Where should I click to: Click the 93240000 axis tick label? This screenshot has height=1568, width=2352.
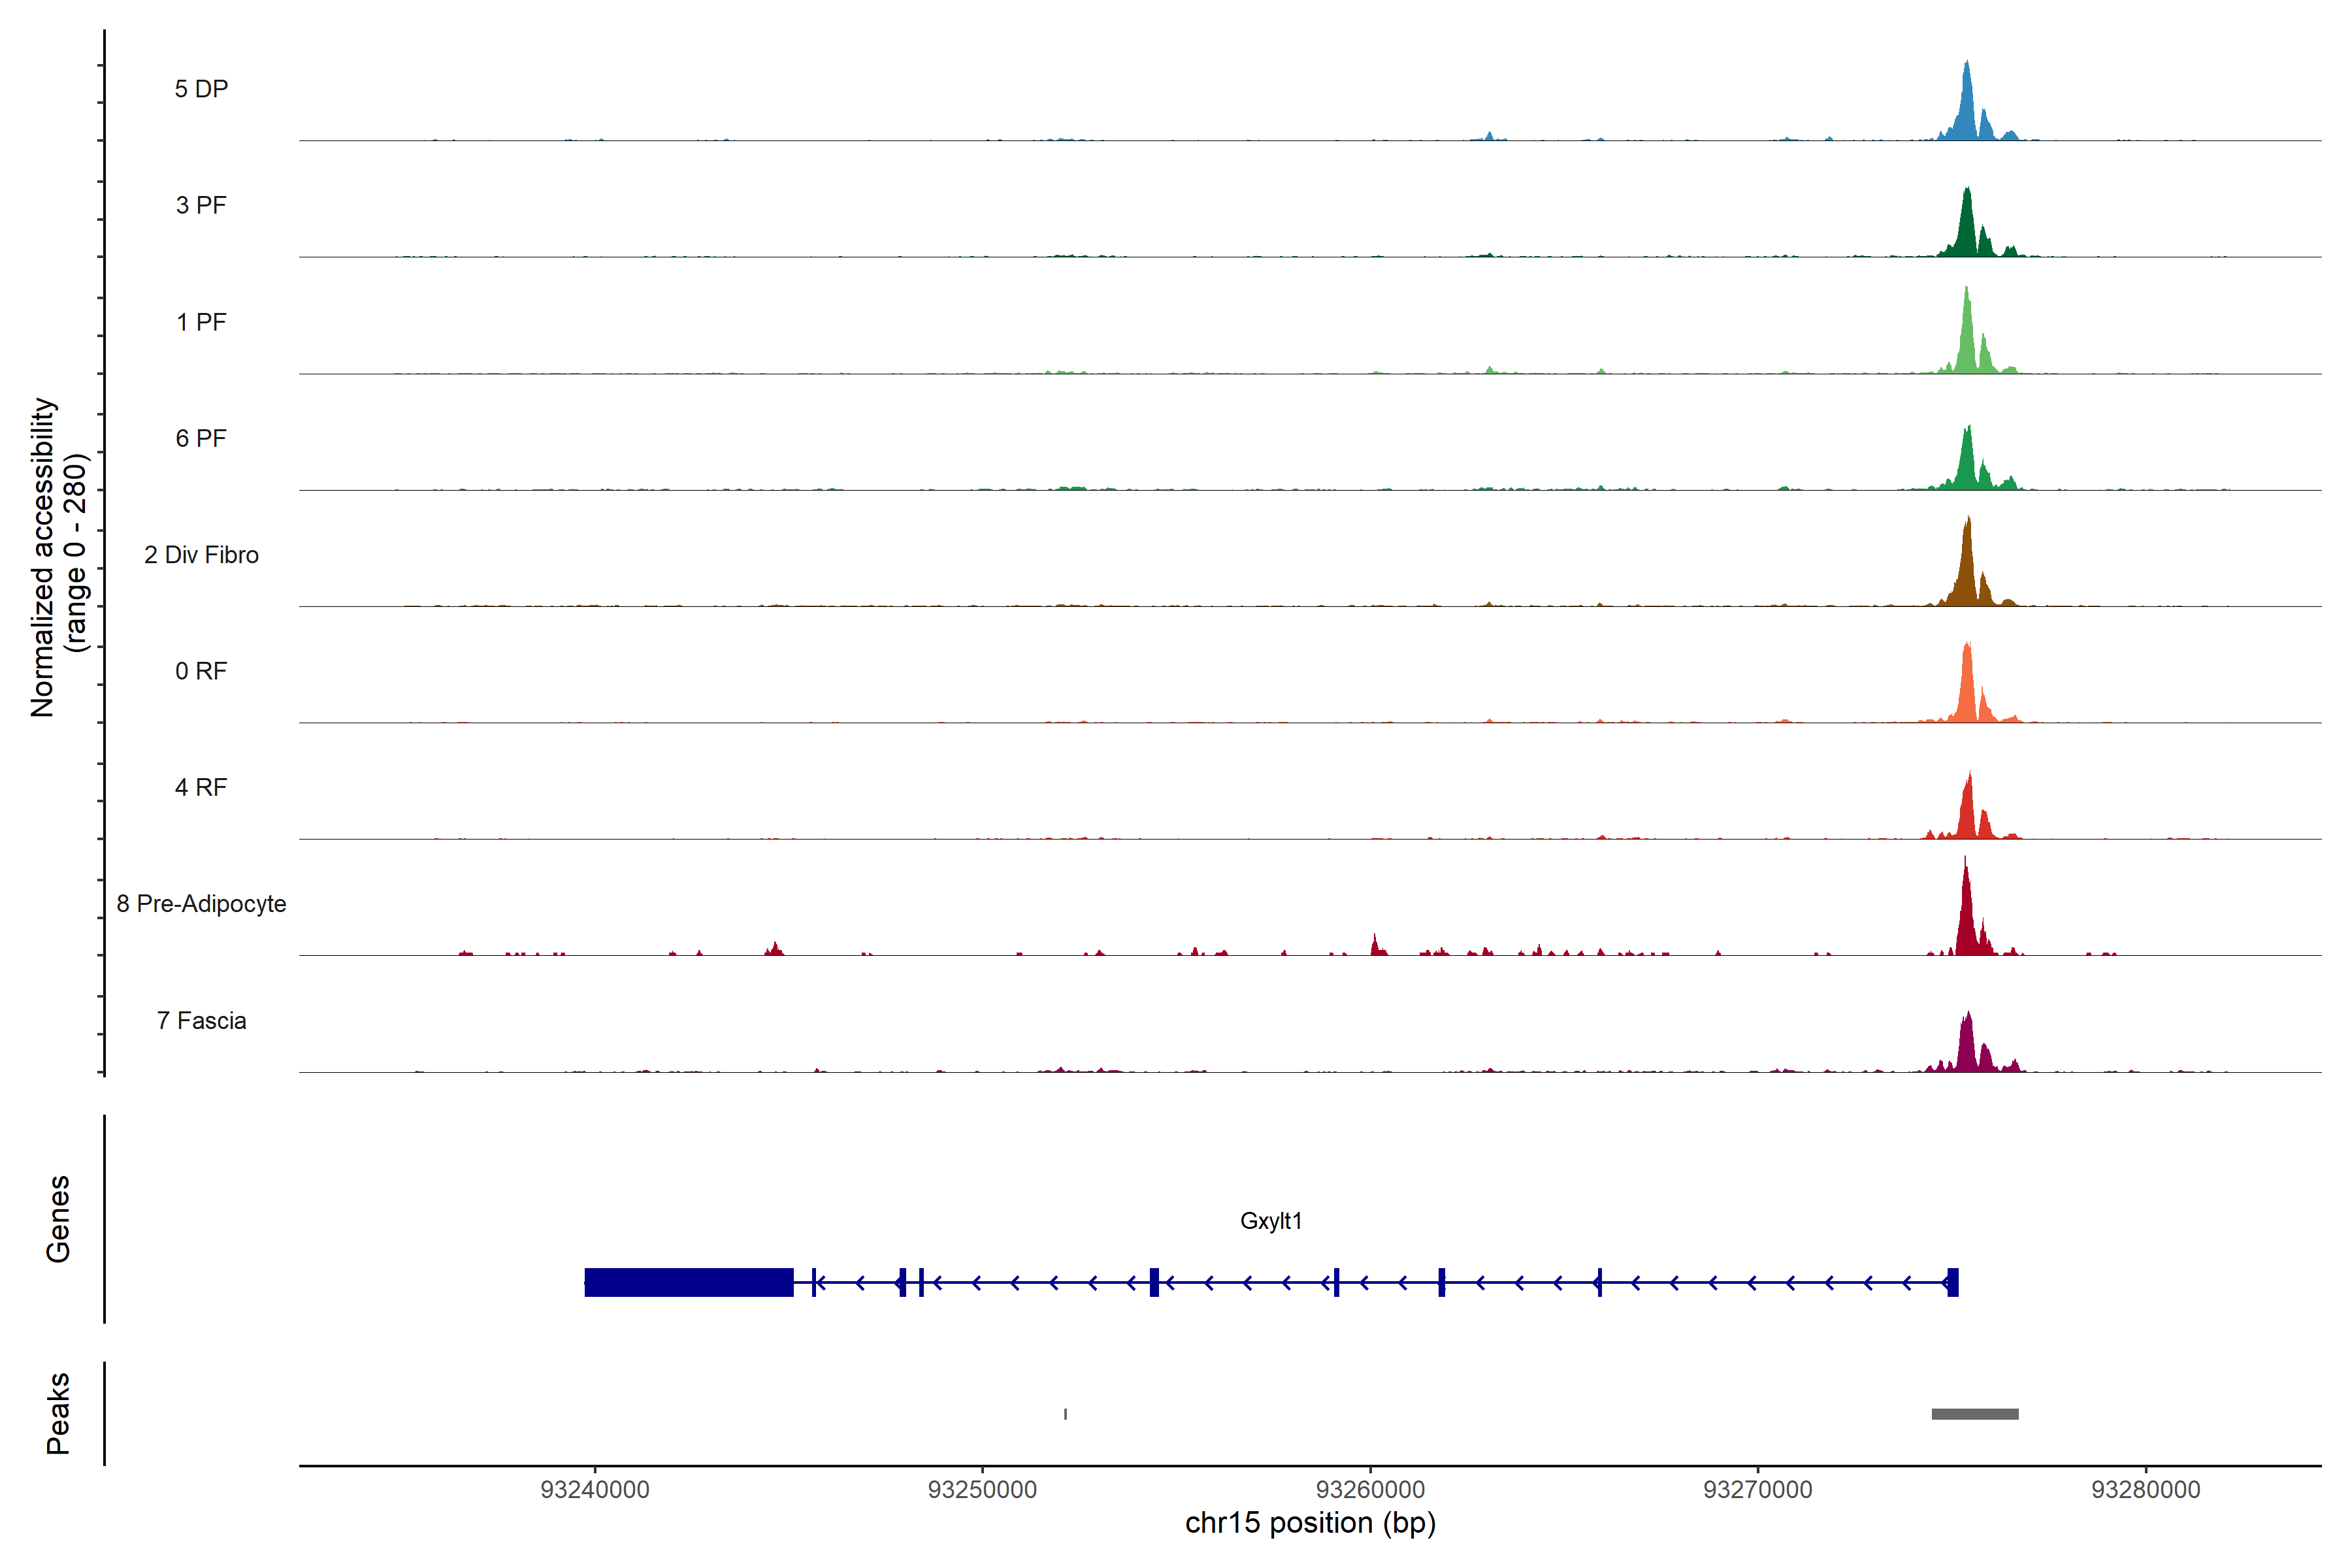click(595, 1490)
